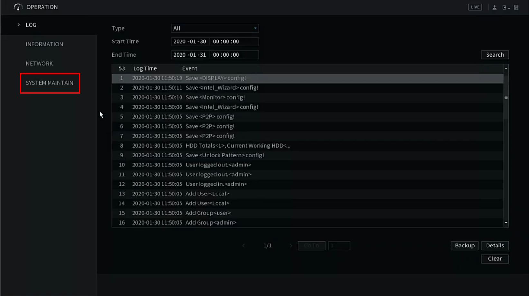Open the QR code icon
Screen dimensions: 529x296
coord(516,7)
